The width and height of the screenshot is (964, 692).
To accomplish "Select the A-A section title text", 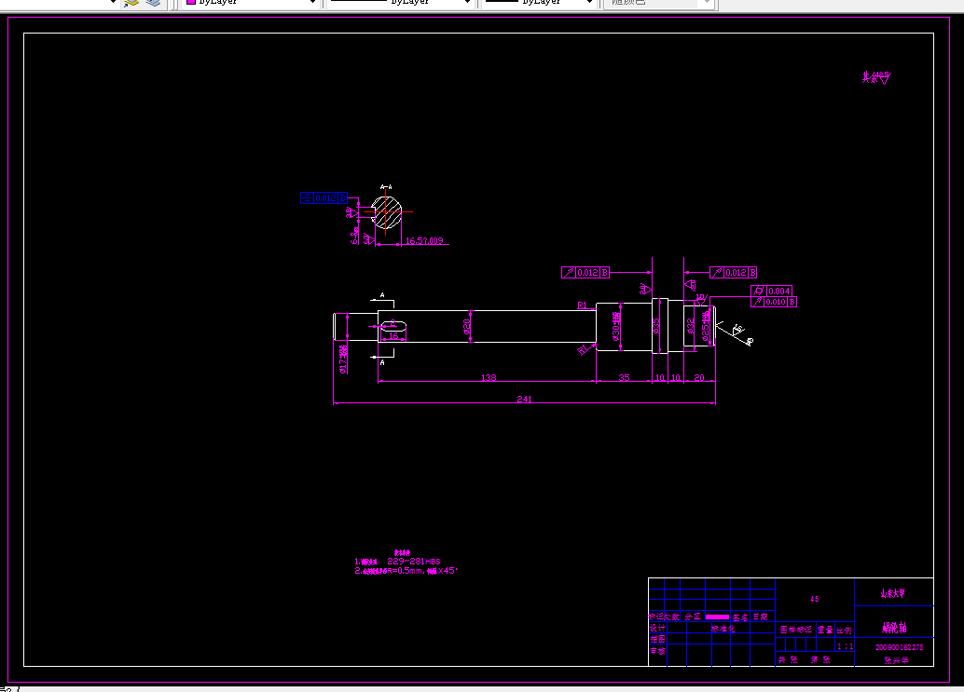I will pyautogui.click(x=385, y=187).
